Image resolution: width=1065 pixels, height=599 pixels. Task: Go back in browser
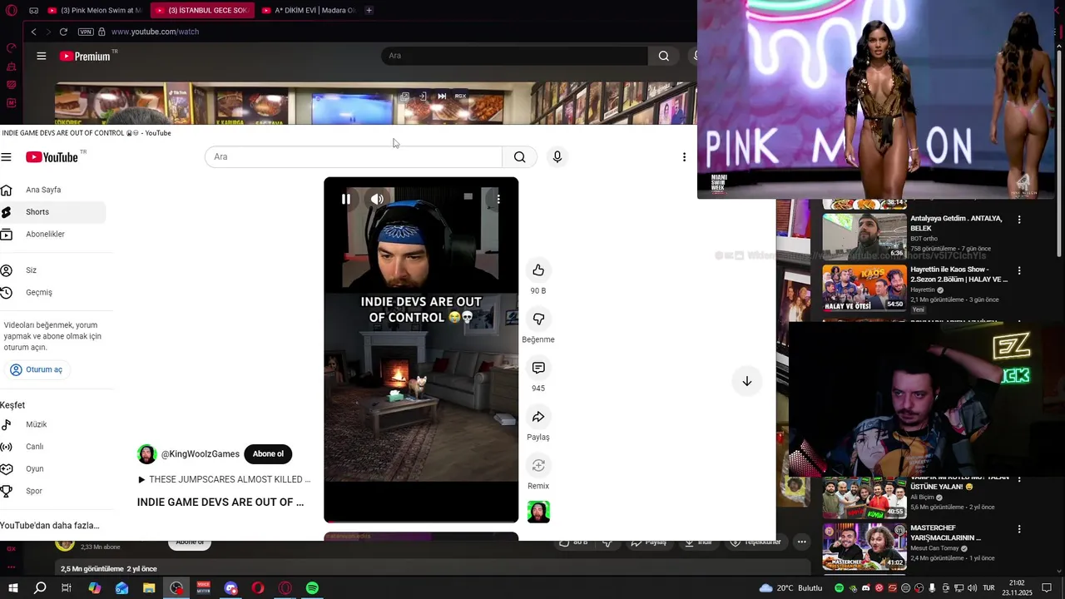(33, 32)
